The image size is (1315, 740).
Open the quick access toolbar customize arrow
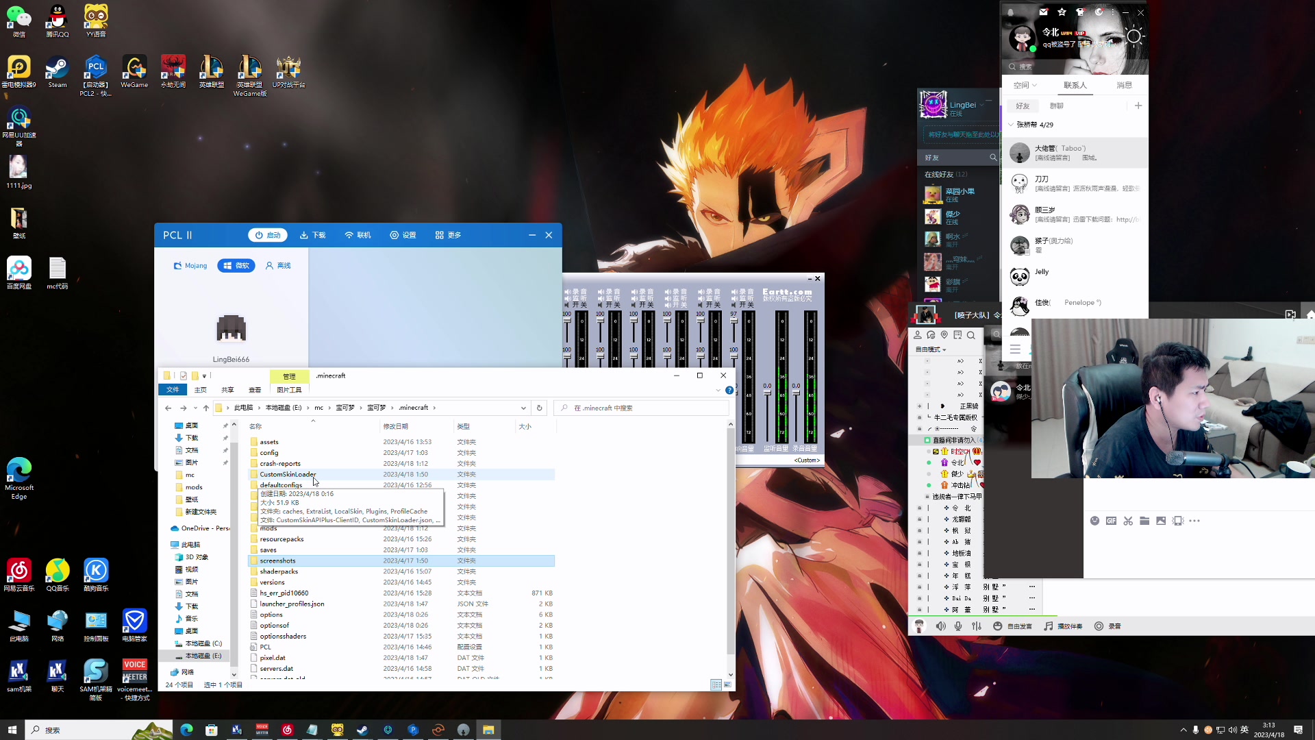click(204, 375)
